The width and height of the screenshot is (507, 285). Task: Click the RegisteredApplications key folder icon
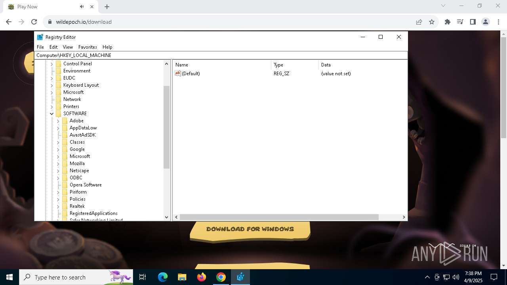pyautogui.click(x=65, y=213)
